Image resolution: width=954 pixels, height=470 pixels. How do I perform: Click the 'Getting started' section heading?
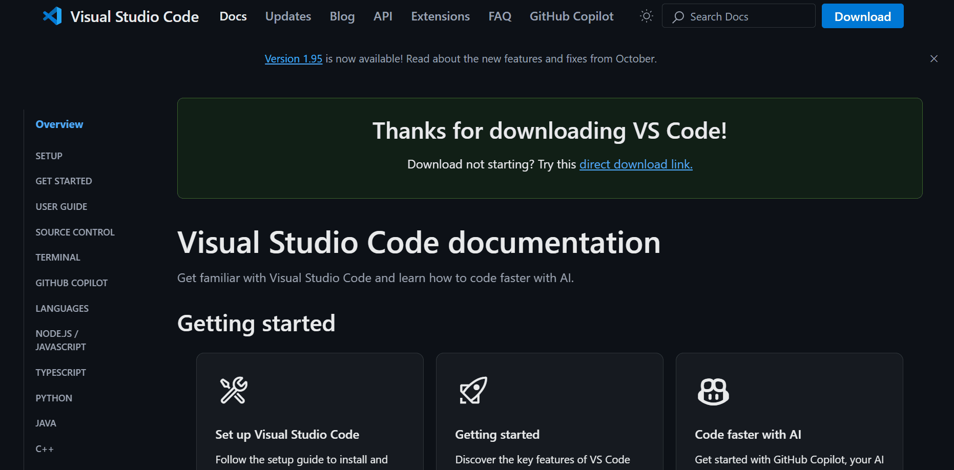[256, 324]
